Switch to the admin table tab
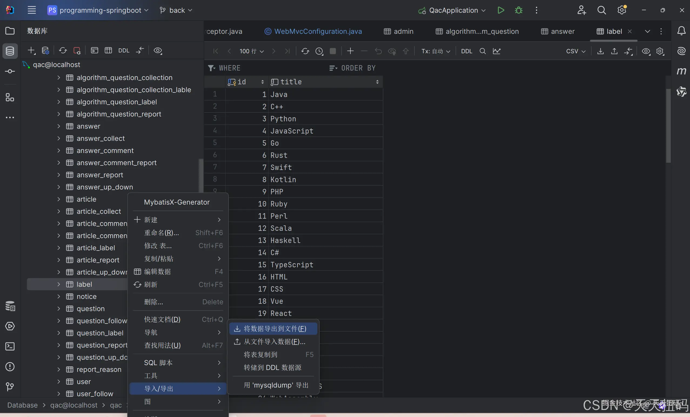 (x=398, y=31)
